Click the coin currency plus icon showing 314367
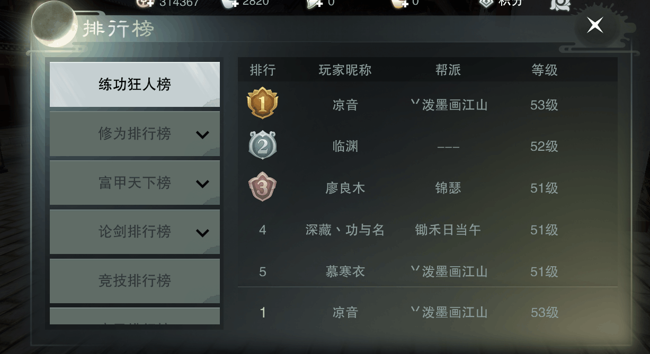Screen dimensions: 650x354 144,3
